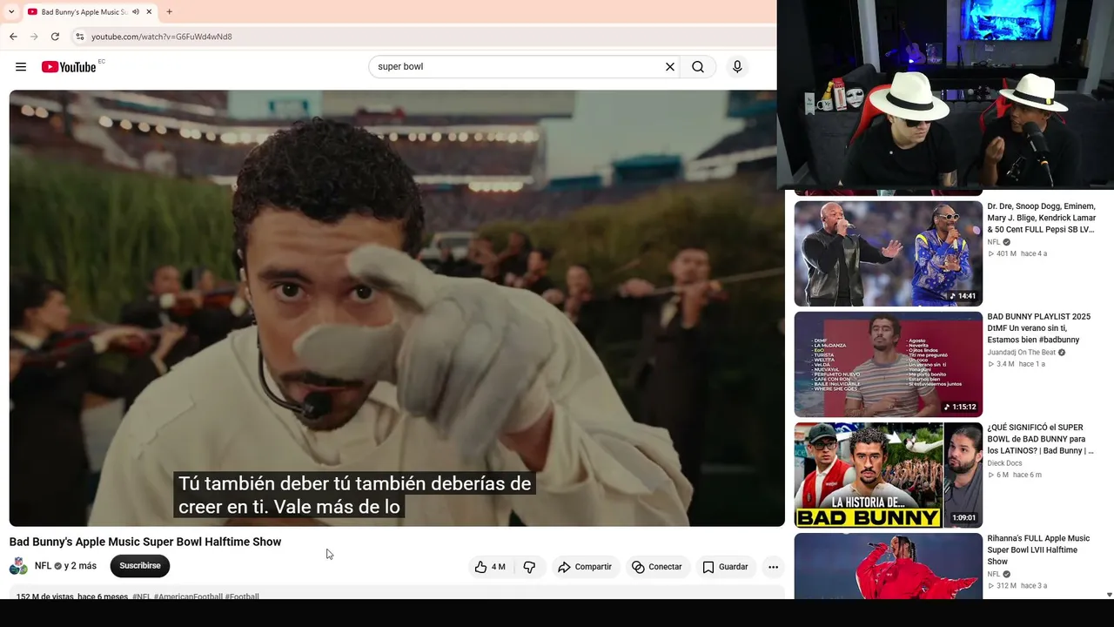The width and height of the screenshot is (1114, 627).
Task: Close the Bad Bunny YouTube tab
Action: point(150,12)
